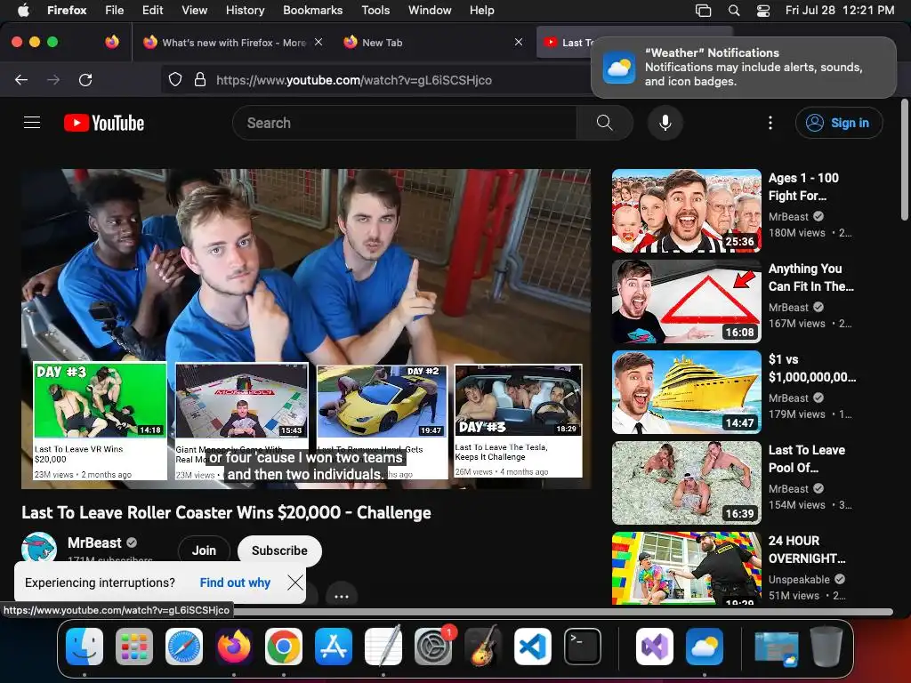Open Ages 1 - 100 Fight For video thumbnail
911x683 pixels.
(687, 211)
